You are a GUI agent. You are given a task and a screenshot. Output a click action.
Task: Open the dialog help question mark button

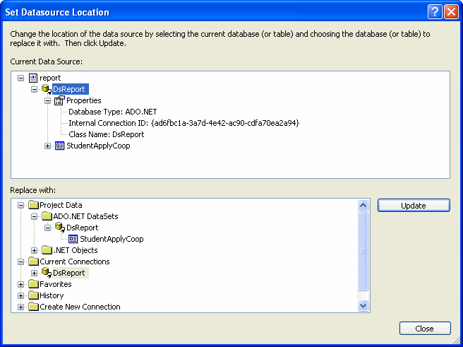click(x=435, y=12)
